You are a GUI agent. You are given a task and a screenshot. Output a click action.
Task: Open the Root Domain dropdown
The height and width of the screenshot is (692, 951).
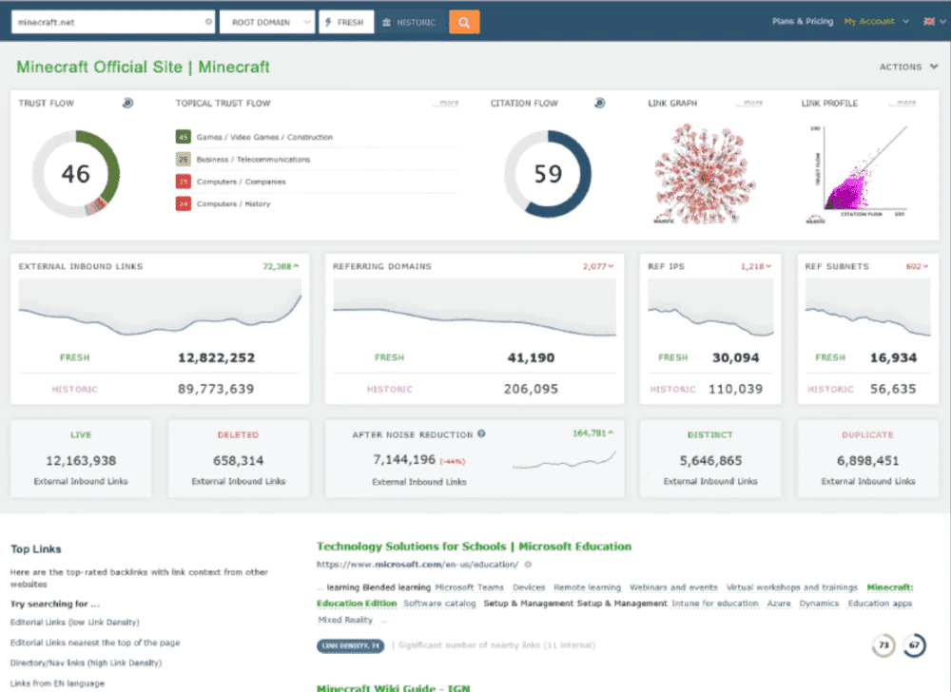coord(267,23)
